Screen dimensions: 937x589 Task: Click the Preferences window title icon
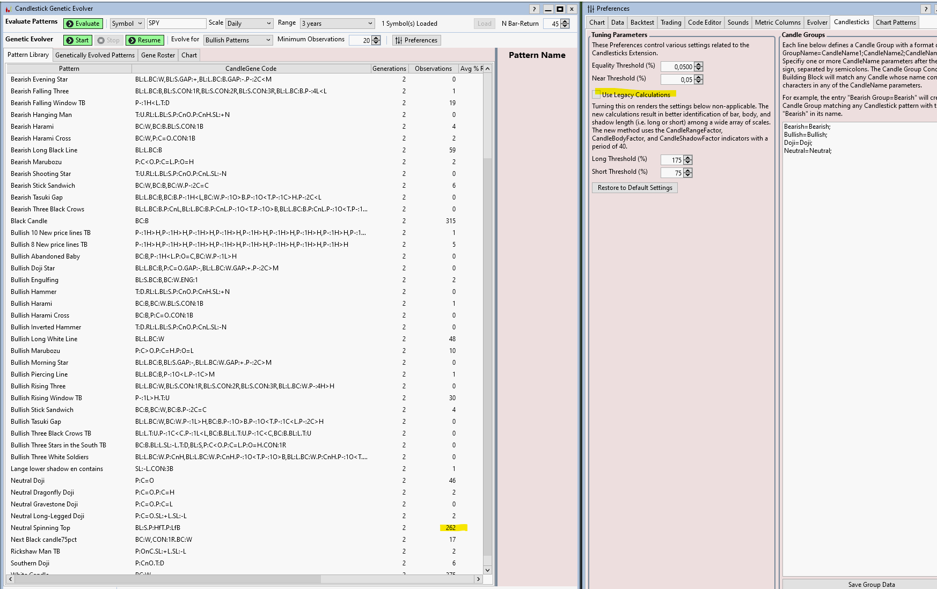pos(590,9)
